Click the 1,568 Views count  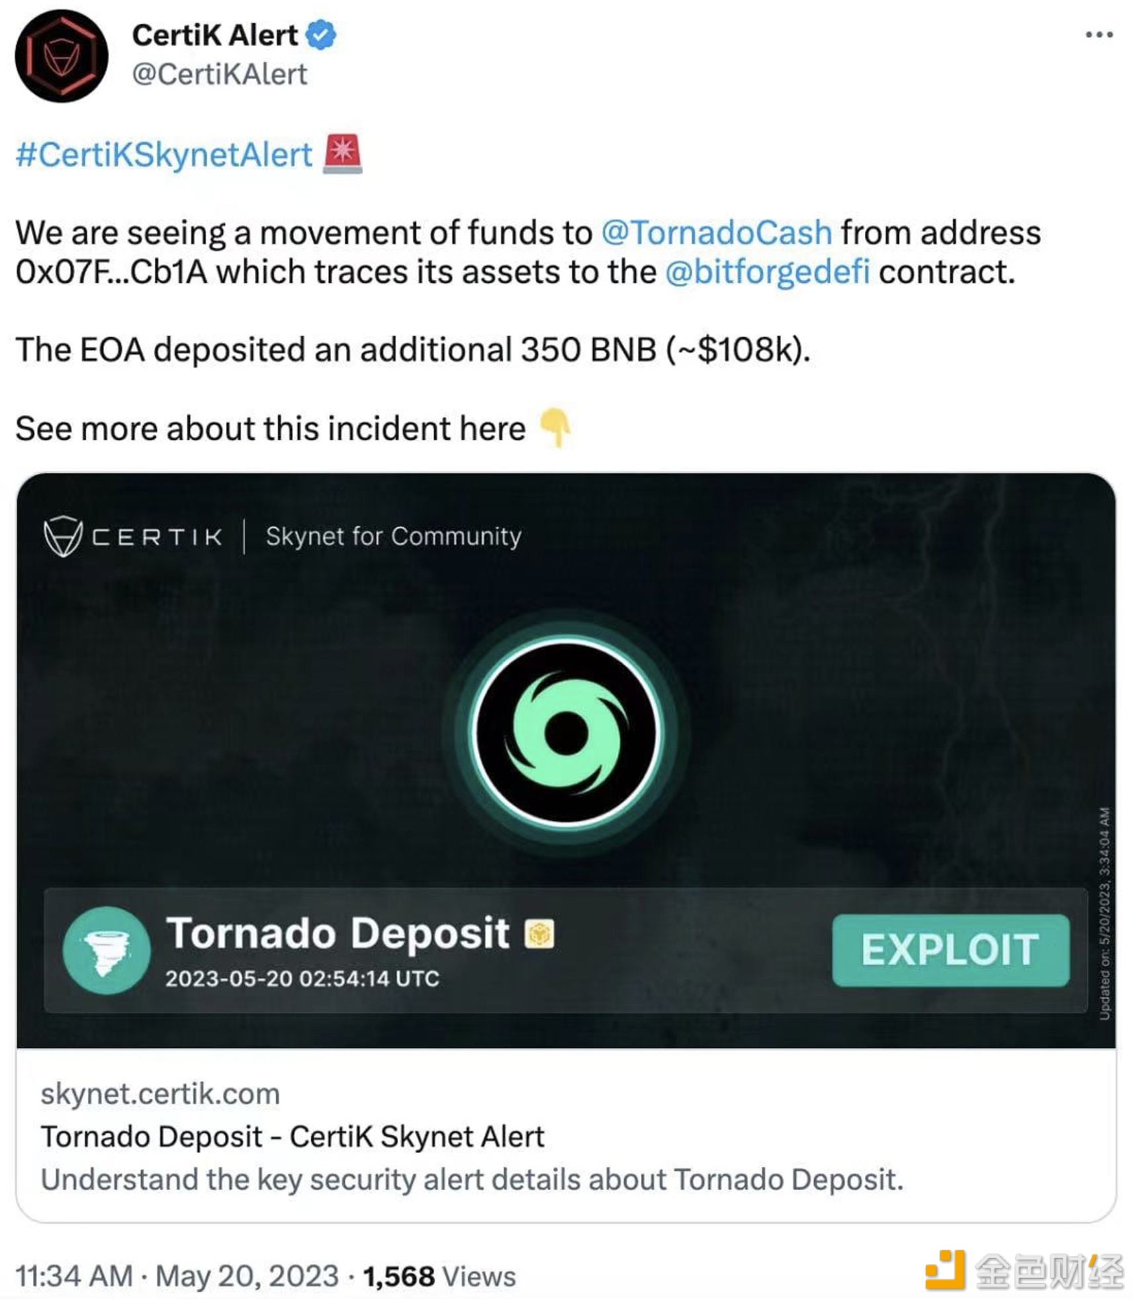click(x=439, y=1276)
